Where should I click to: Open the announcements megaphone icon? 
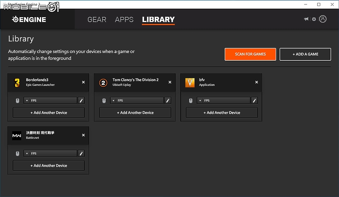click(x=306, y=19)
